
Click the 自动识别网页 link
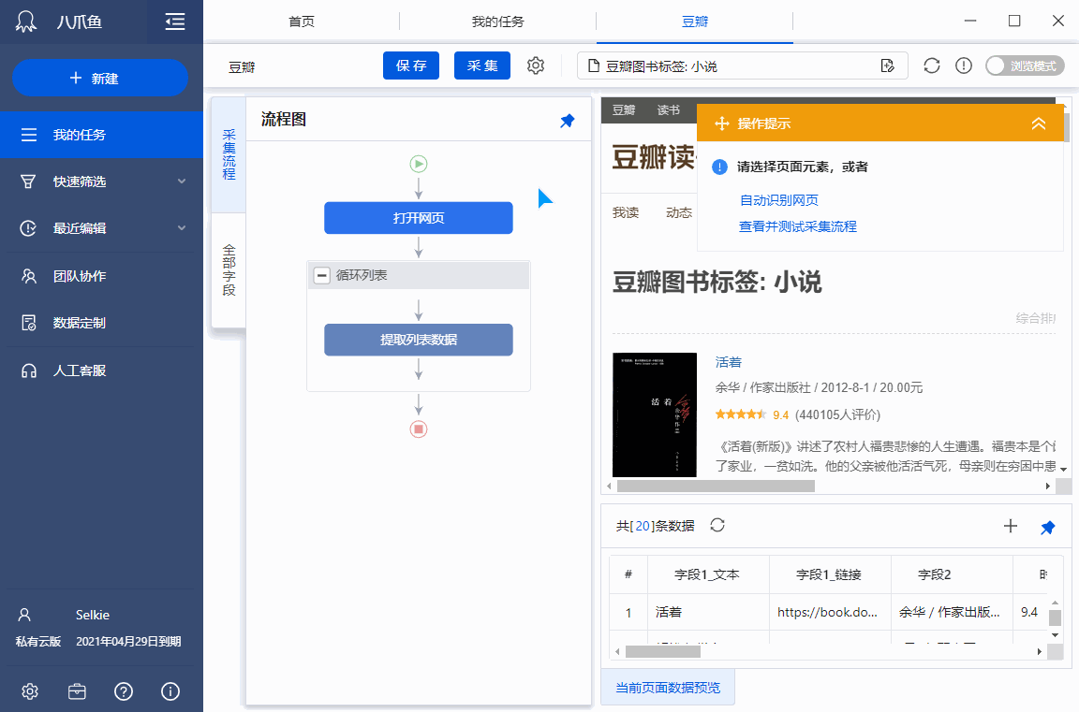779,200
